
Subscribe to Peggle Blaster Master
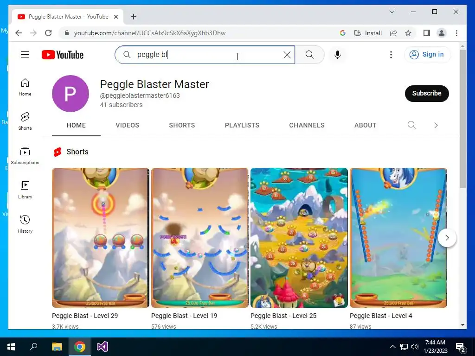pos(427,93)
